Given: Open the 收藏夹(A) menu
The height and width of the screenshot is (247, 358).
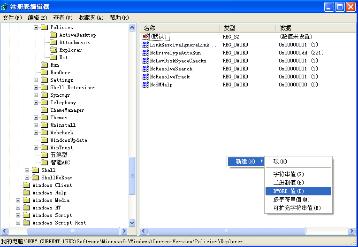Looking at the screenshot, I should pyautogui.click(x=91, y=17).
